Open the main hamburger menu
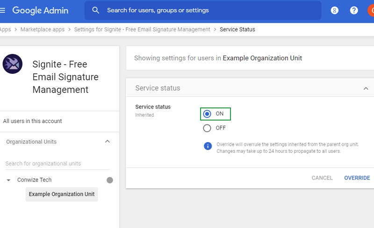 (3, 10)
